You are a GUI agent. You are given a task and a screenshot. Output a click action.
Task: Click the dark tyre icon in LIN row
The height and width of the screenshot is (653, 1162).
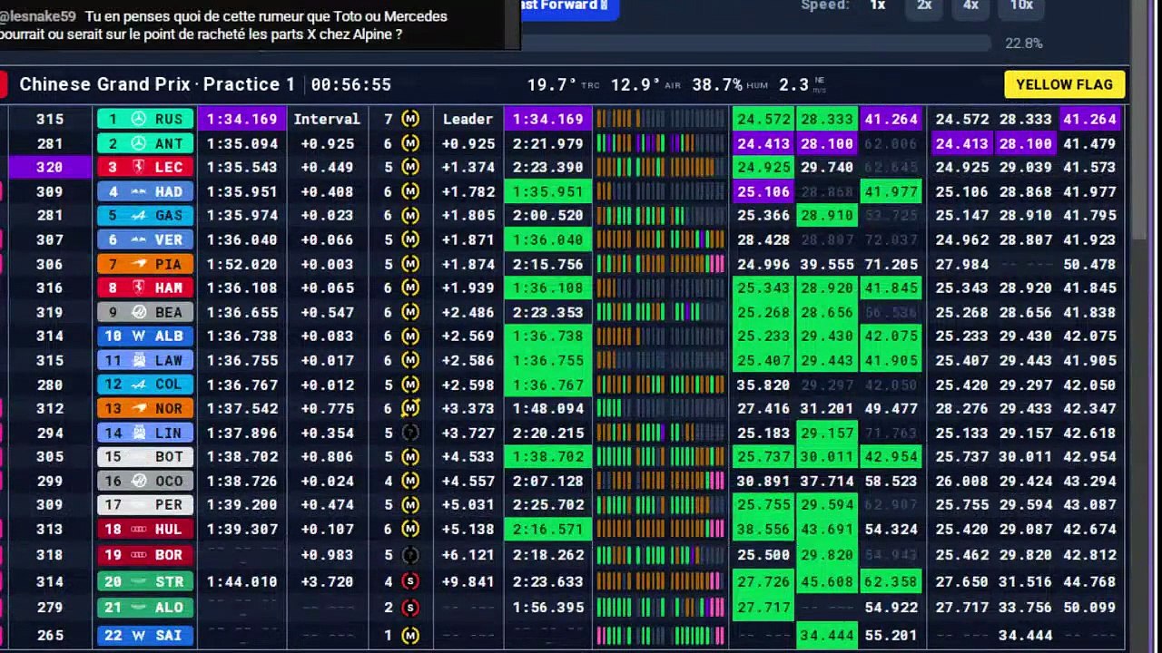pyautogui.click(x=410, y=433)
